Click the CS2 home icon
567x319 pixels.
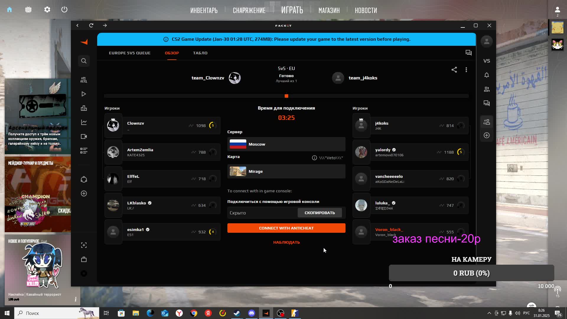9,9
